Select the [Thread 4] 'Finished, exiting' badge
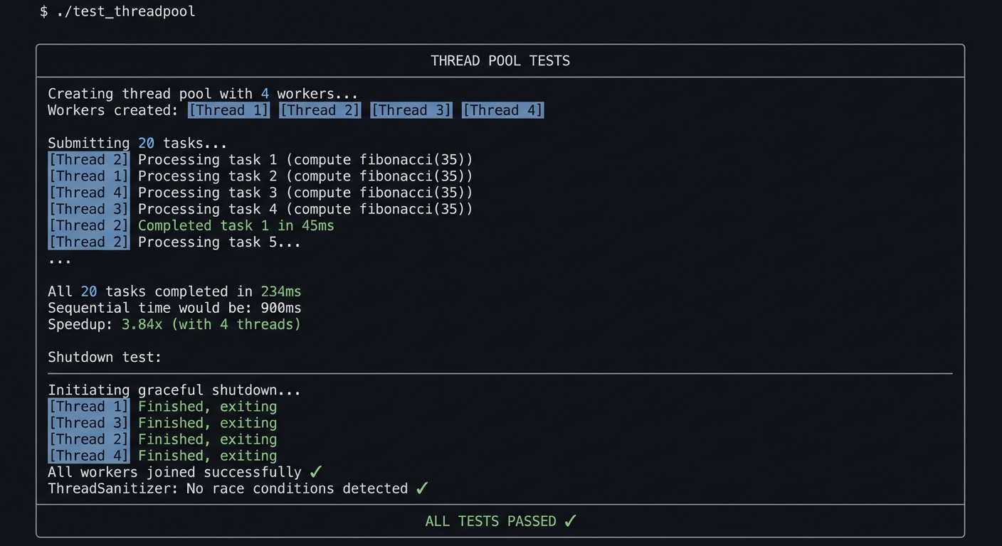The height and width of the screenshot is (546, 1002). [88, 456]
